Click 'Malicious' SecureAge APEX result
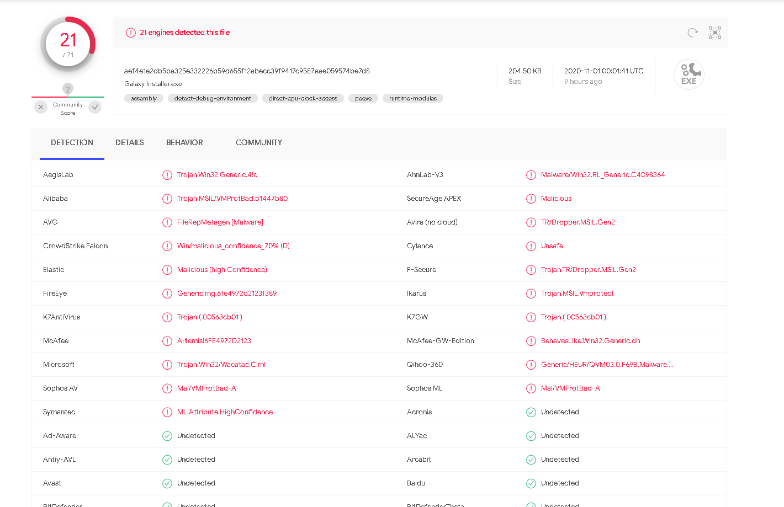The height and width of the screenshot is (507, 784). [x=556, y=199]
